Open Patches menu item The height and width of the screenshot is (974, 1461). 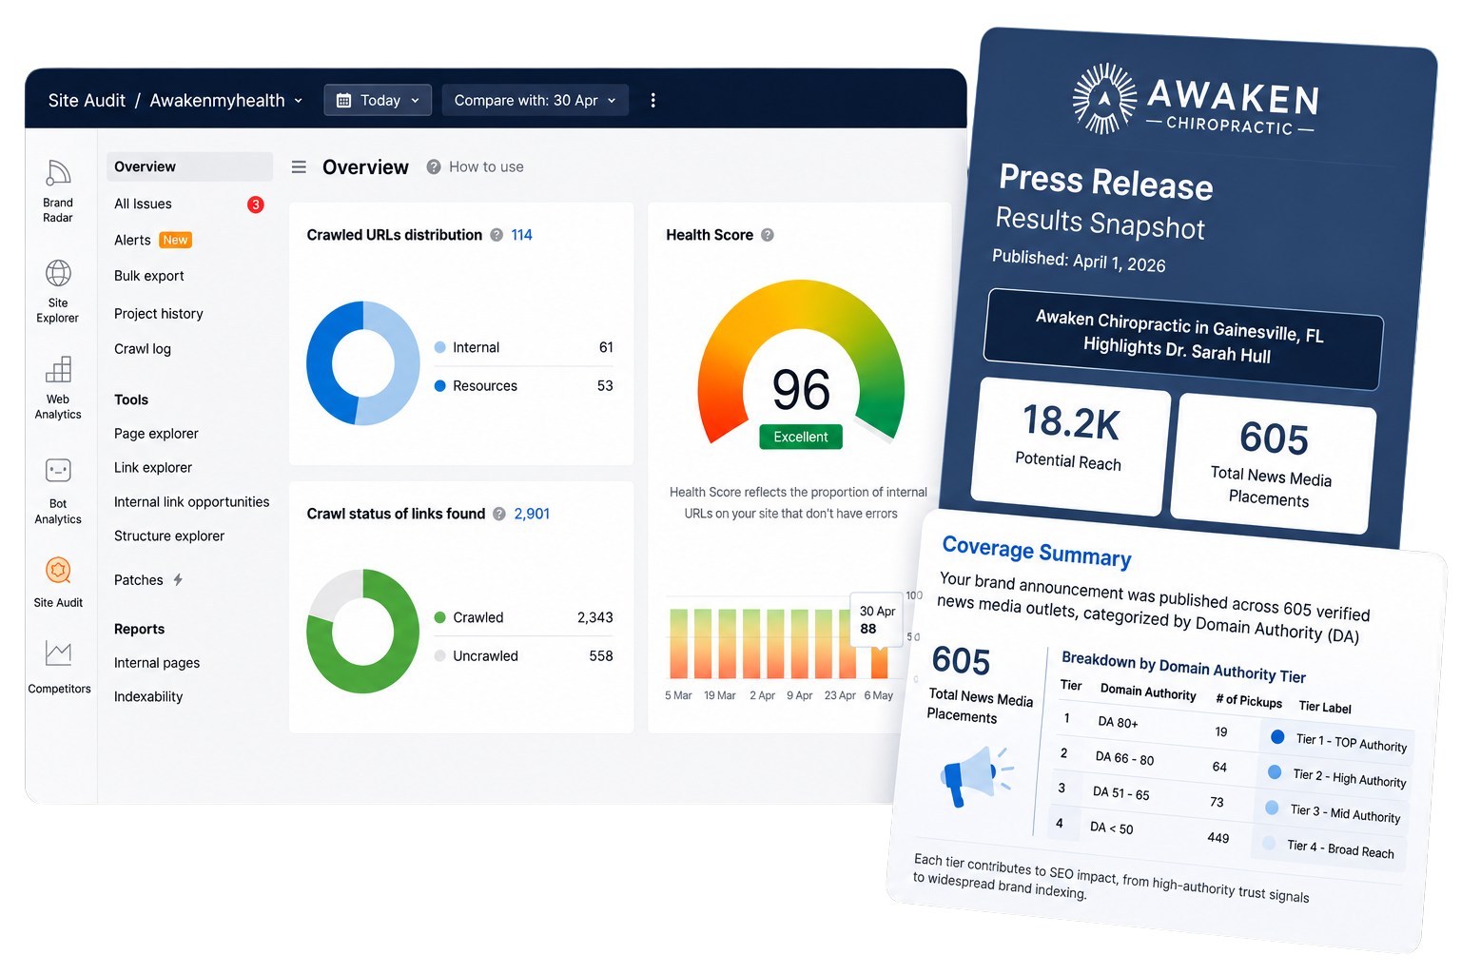(x=139, y=580)
